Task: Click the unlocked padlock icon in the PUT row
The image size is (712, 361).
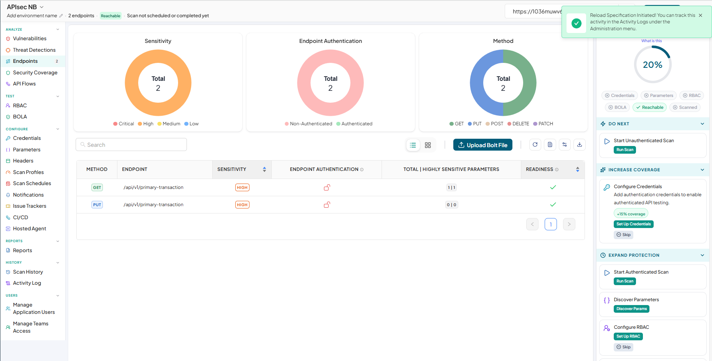Action: [x=327, y=205]
